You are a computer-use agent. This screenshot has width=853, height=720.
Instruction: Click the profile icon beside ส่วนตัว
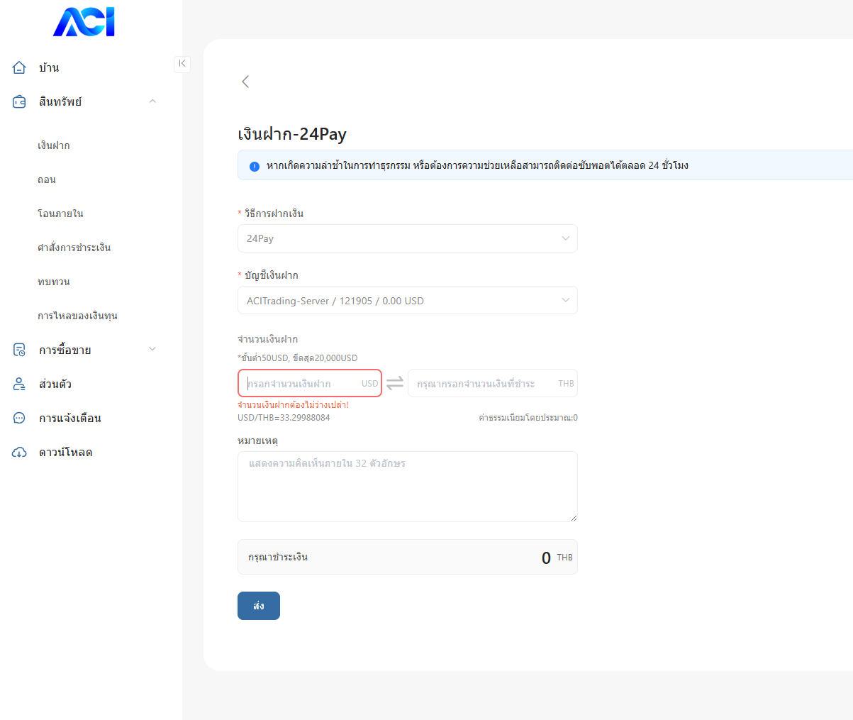tap(19, 384)
